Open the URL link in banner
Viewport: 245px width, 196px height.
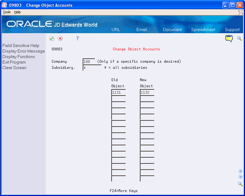point(116,29)
